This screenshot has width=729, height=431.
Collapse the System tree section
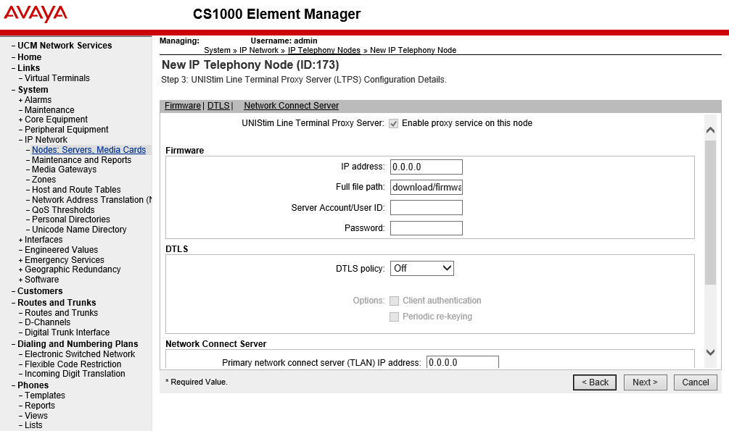coord(14,90)
